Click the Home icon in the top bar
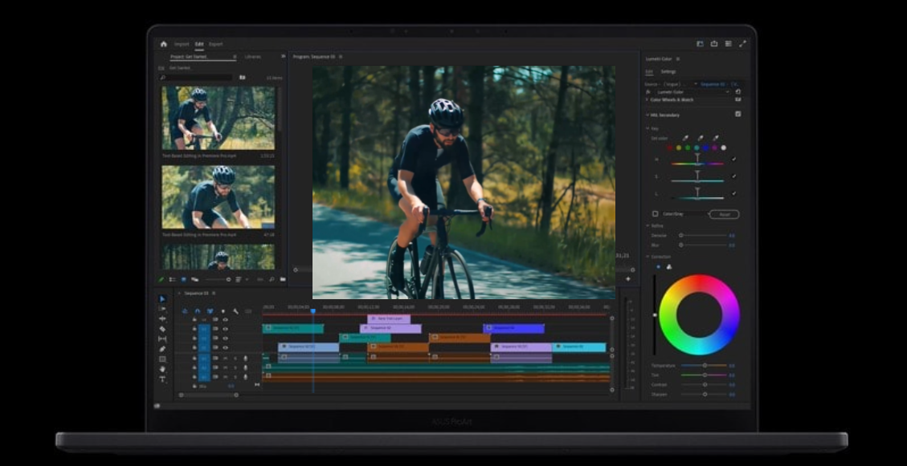Screen dimensions: 907x466 (164, 44)
